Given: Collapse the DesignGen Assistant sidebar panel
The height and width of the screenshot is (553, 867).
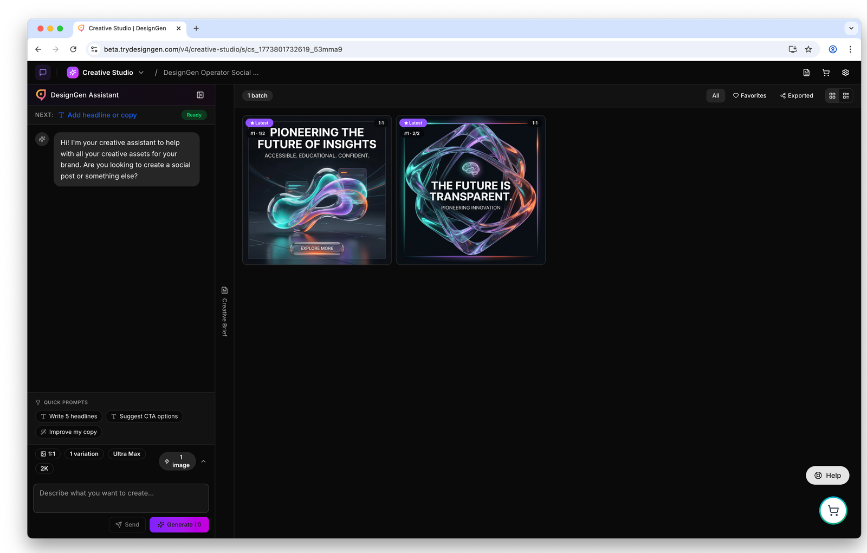Looking at the screenshot, I should 200,95.
